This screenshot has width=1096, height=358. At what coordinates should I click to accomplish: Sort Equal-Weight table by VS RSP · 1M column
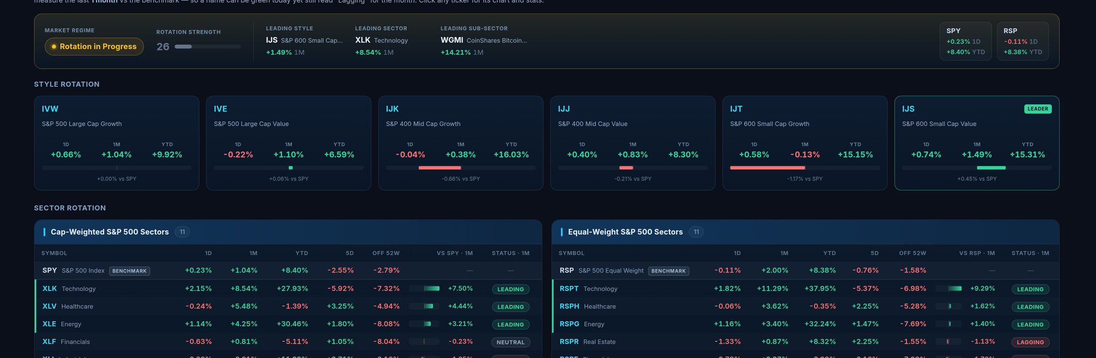tap(977, 253)
